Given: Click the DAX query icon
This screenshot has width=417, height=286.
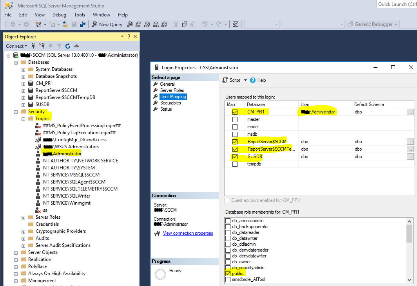Looking at the screenshot, I should [164, 24].
